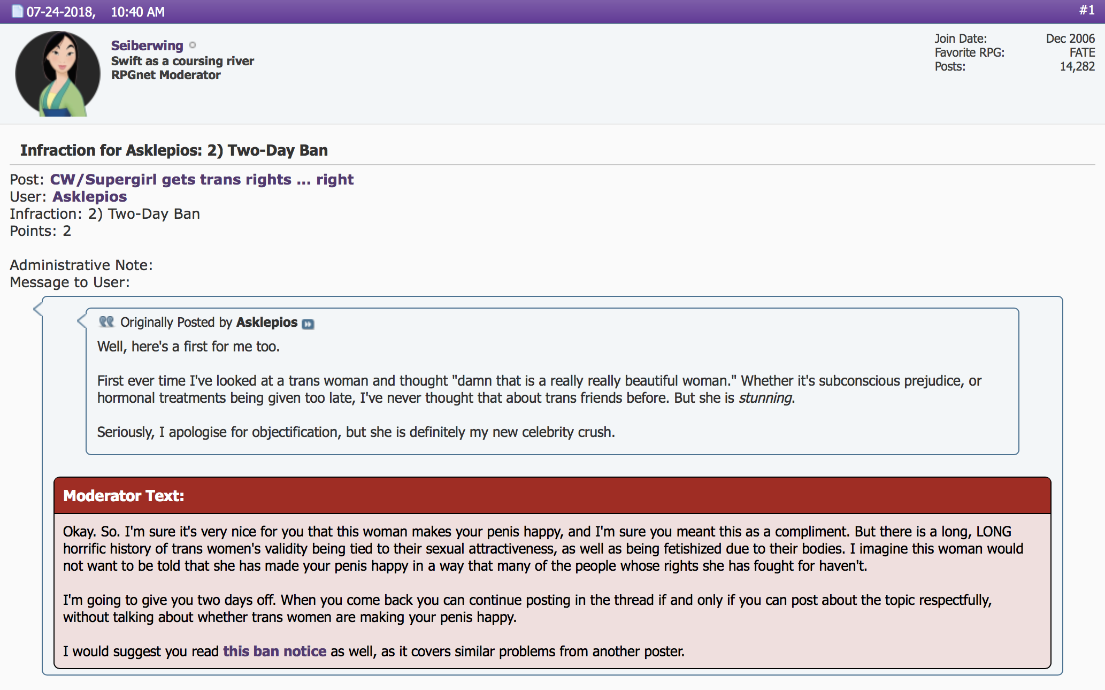Click the 'Message to User:' label
The width and height of the screenshot is (1105, 690).
pyautogui.click(x=70, y=282)
